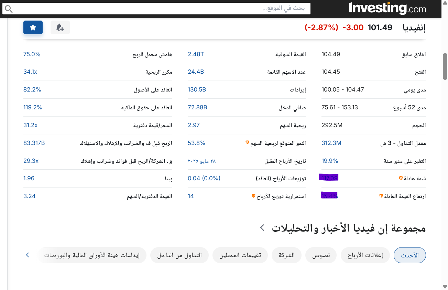Click the هامش مجمل الربح label

153,54
